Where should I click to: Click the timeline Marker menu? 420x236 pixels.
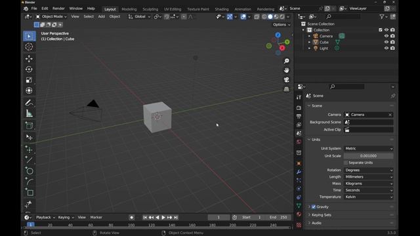(96, 218)
